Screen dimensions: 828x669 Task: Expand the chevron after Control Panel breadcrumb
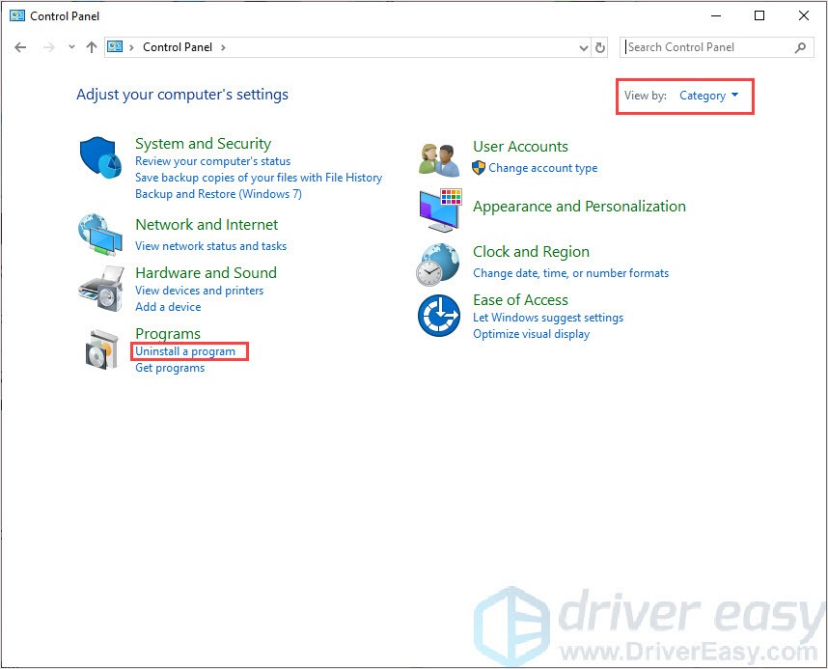coord(223,47)
